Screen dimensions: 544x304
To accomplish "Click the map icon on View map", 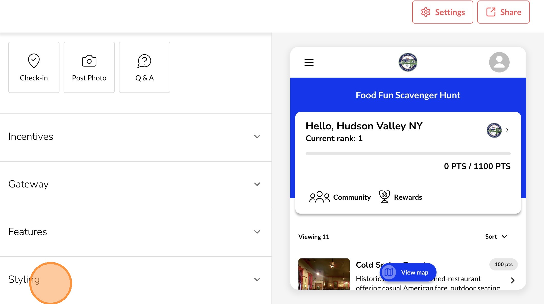I will tap(389, 272).
